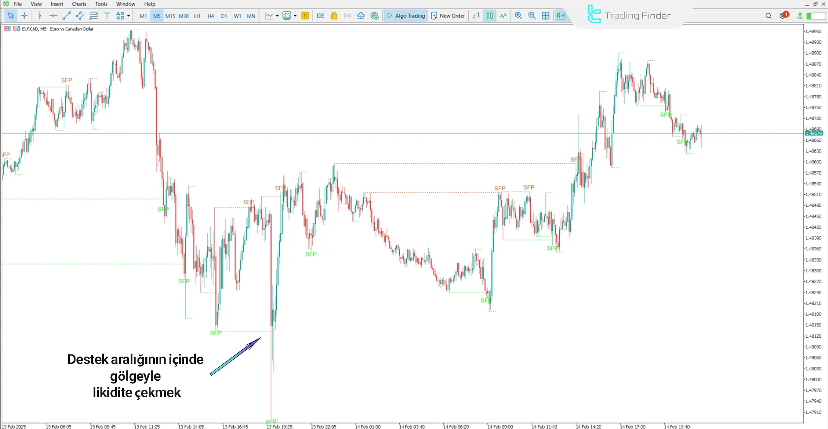
Task: Switch timeframe to H1
Action: [x=197, y=16]
